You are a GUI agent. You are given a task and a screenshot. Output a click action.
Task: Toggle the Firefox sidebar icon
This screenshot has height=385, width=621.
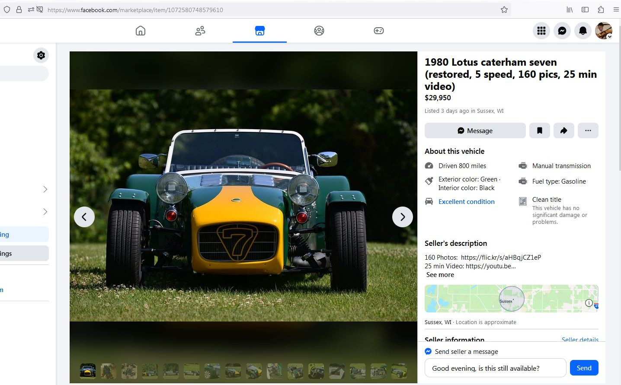[x=585, y=10]
